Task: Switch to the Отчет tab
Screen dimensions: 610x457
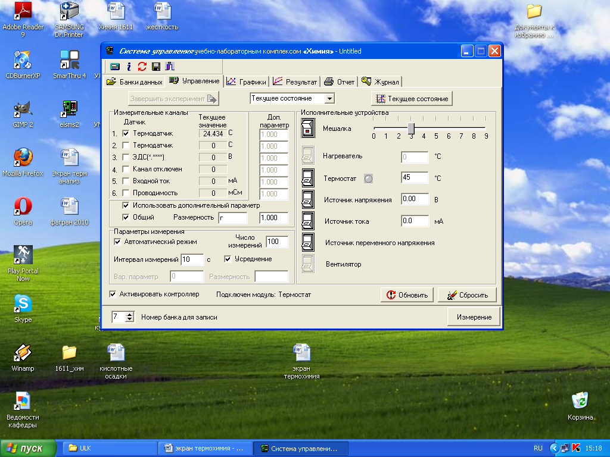Action: tap(339, 82)
